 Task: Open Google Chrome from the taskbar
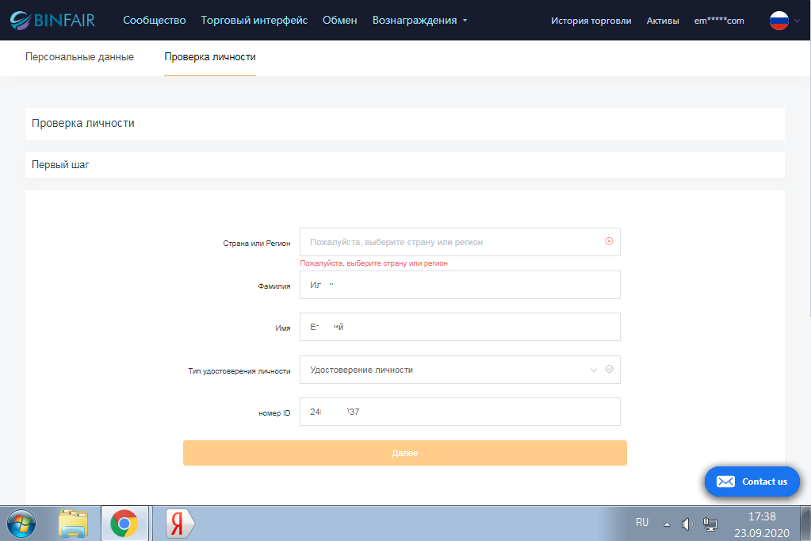(x=123, y=524)
